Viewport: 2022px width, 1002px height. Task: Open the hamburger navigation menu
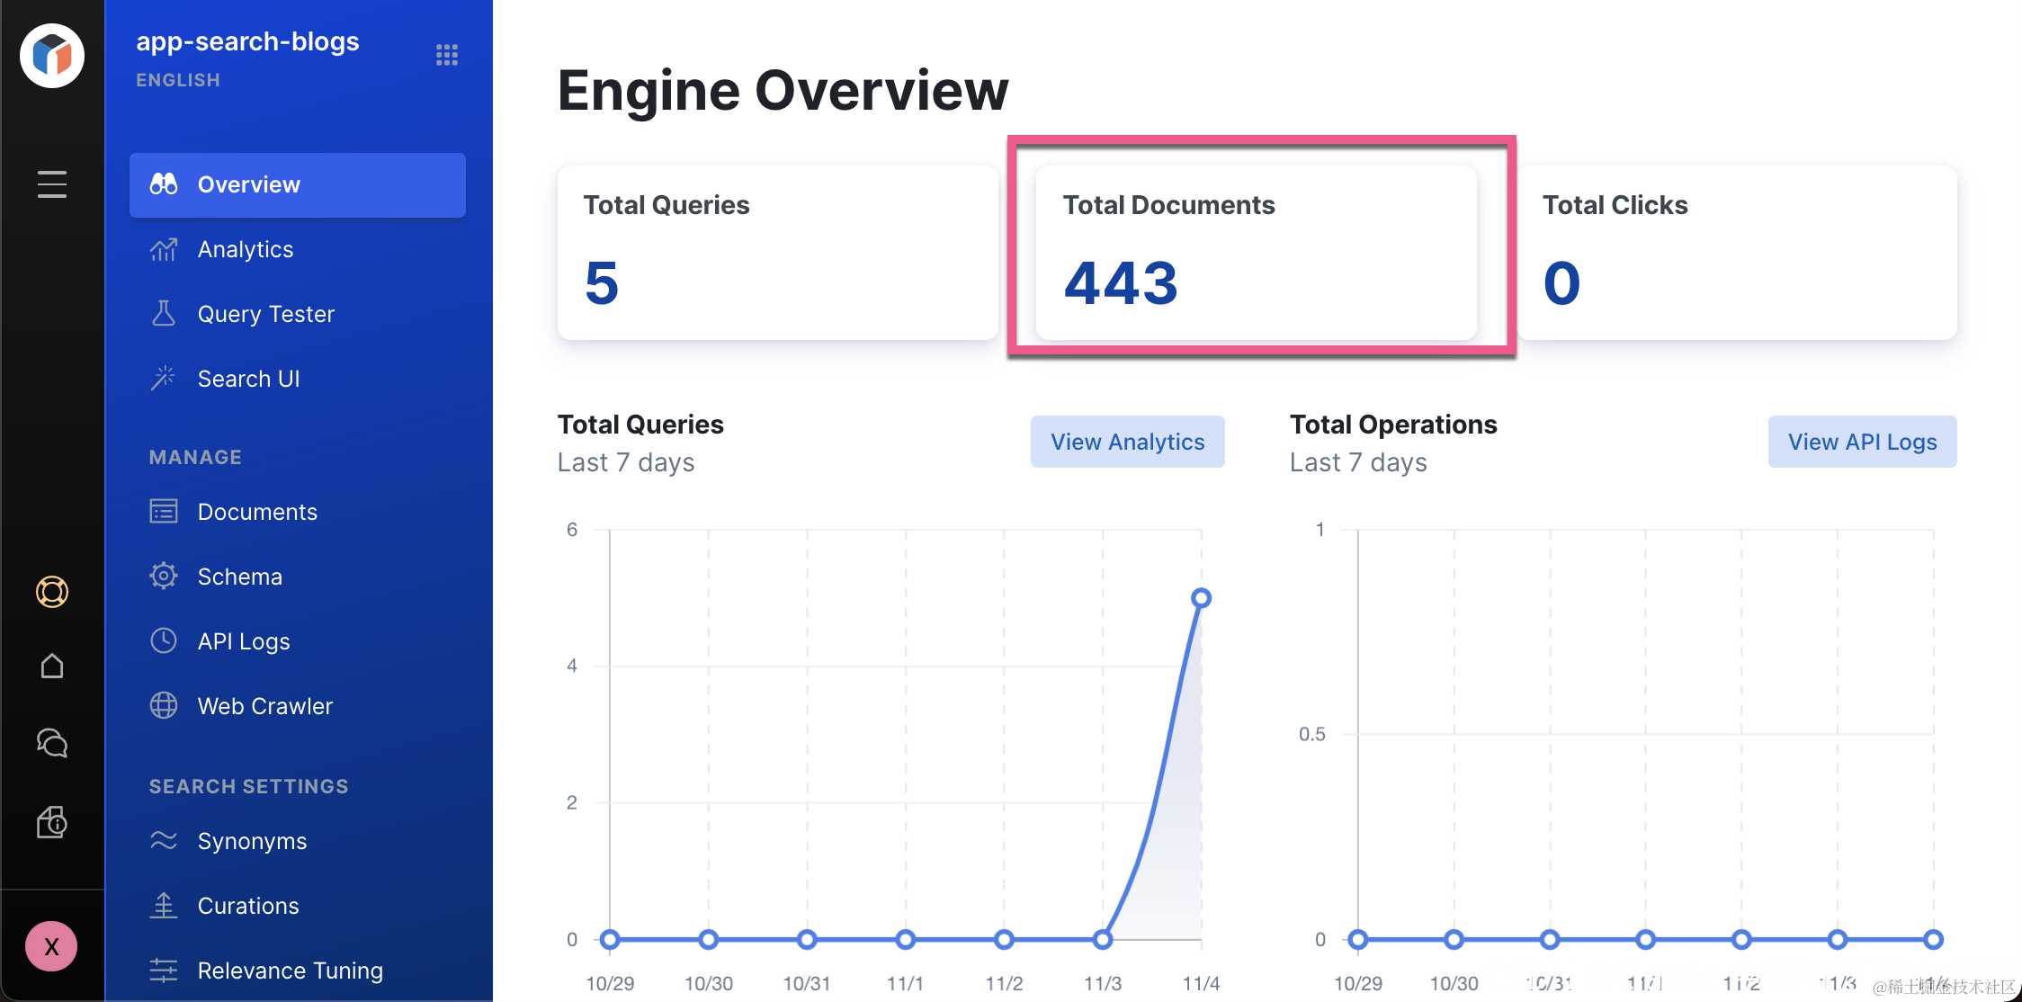pyautogui.click(x=52, y=183)
